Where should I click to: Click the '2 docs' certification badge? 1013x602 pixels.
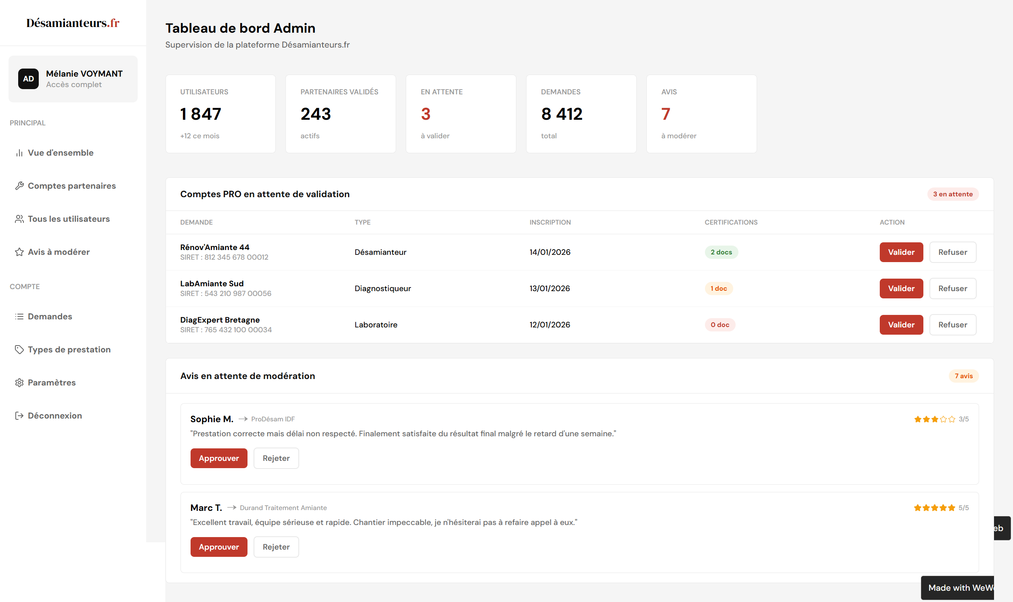pos(721,252)
